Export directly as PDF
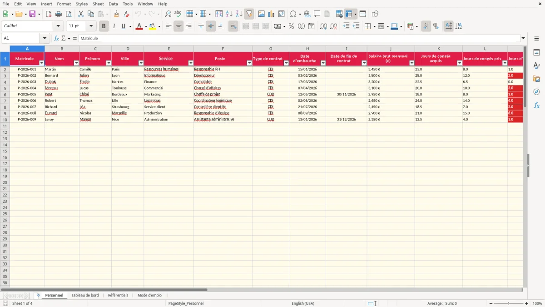The image size is (545, 307). pos(49,14)
